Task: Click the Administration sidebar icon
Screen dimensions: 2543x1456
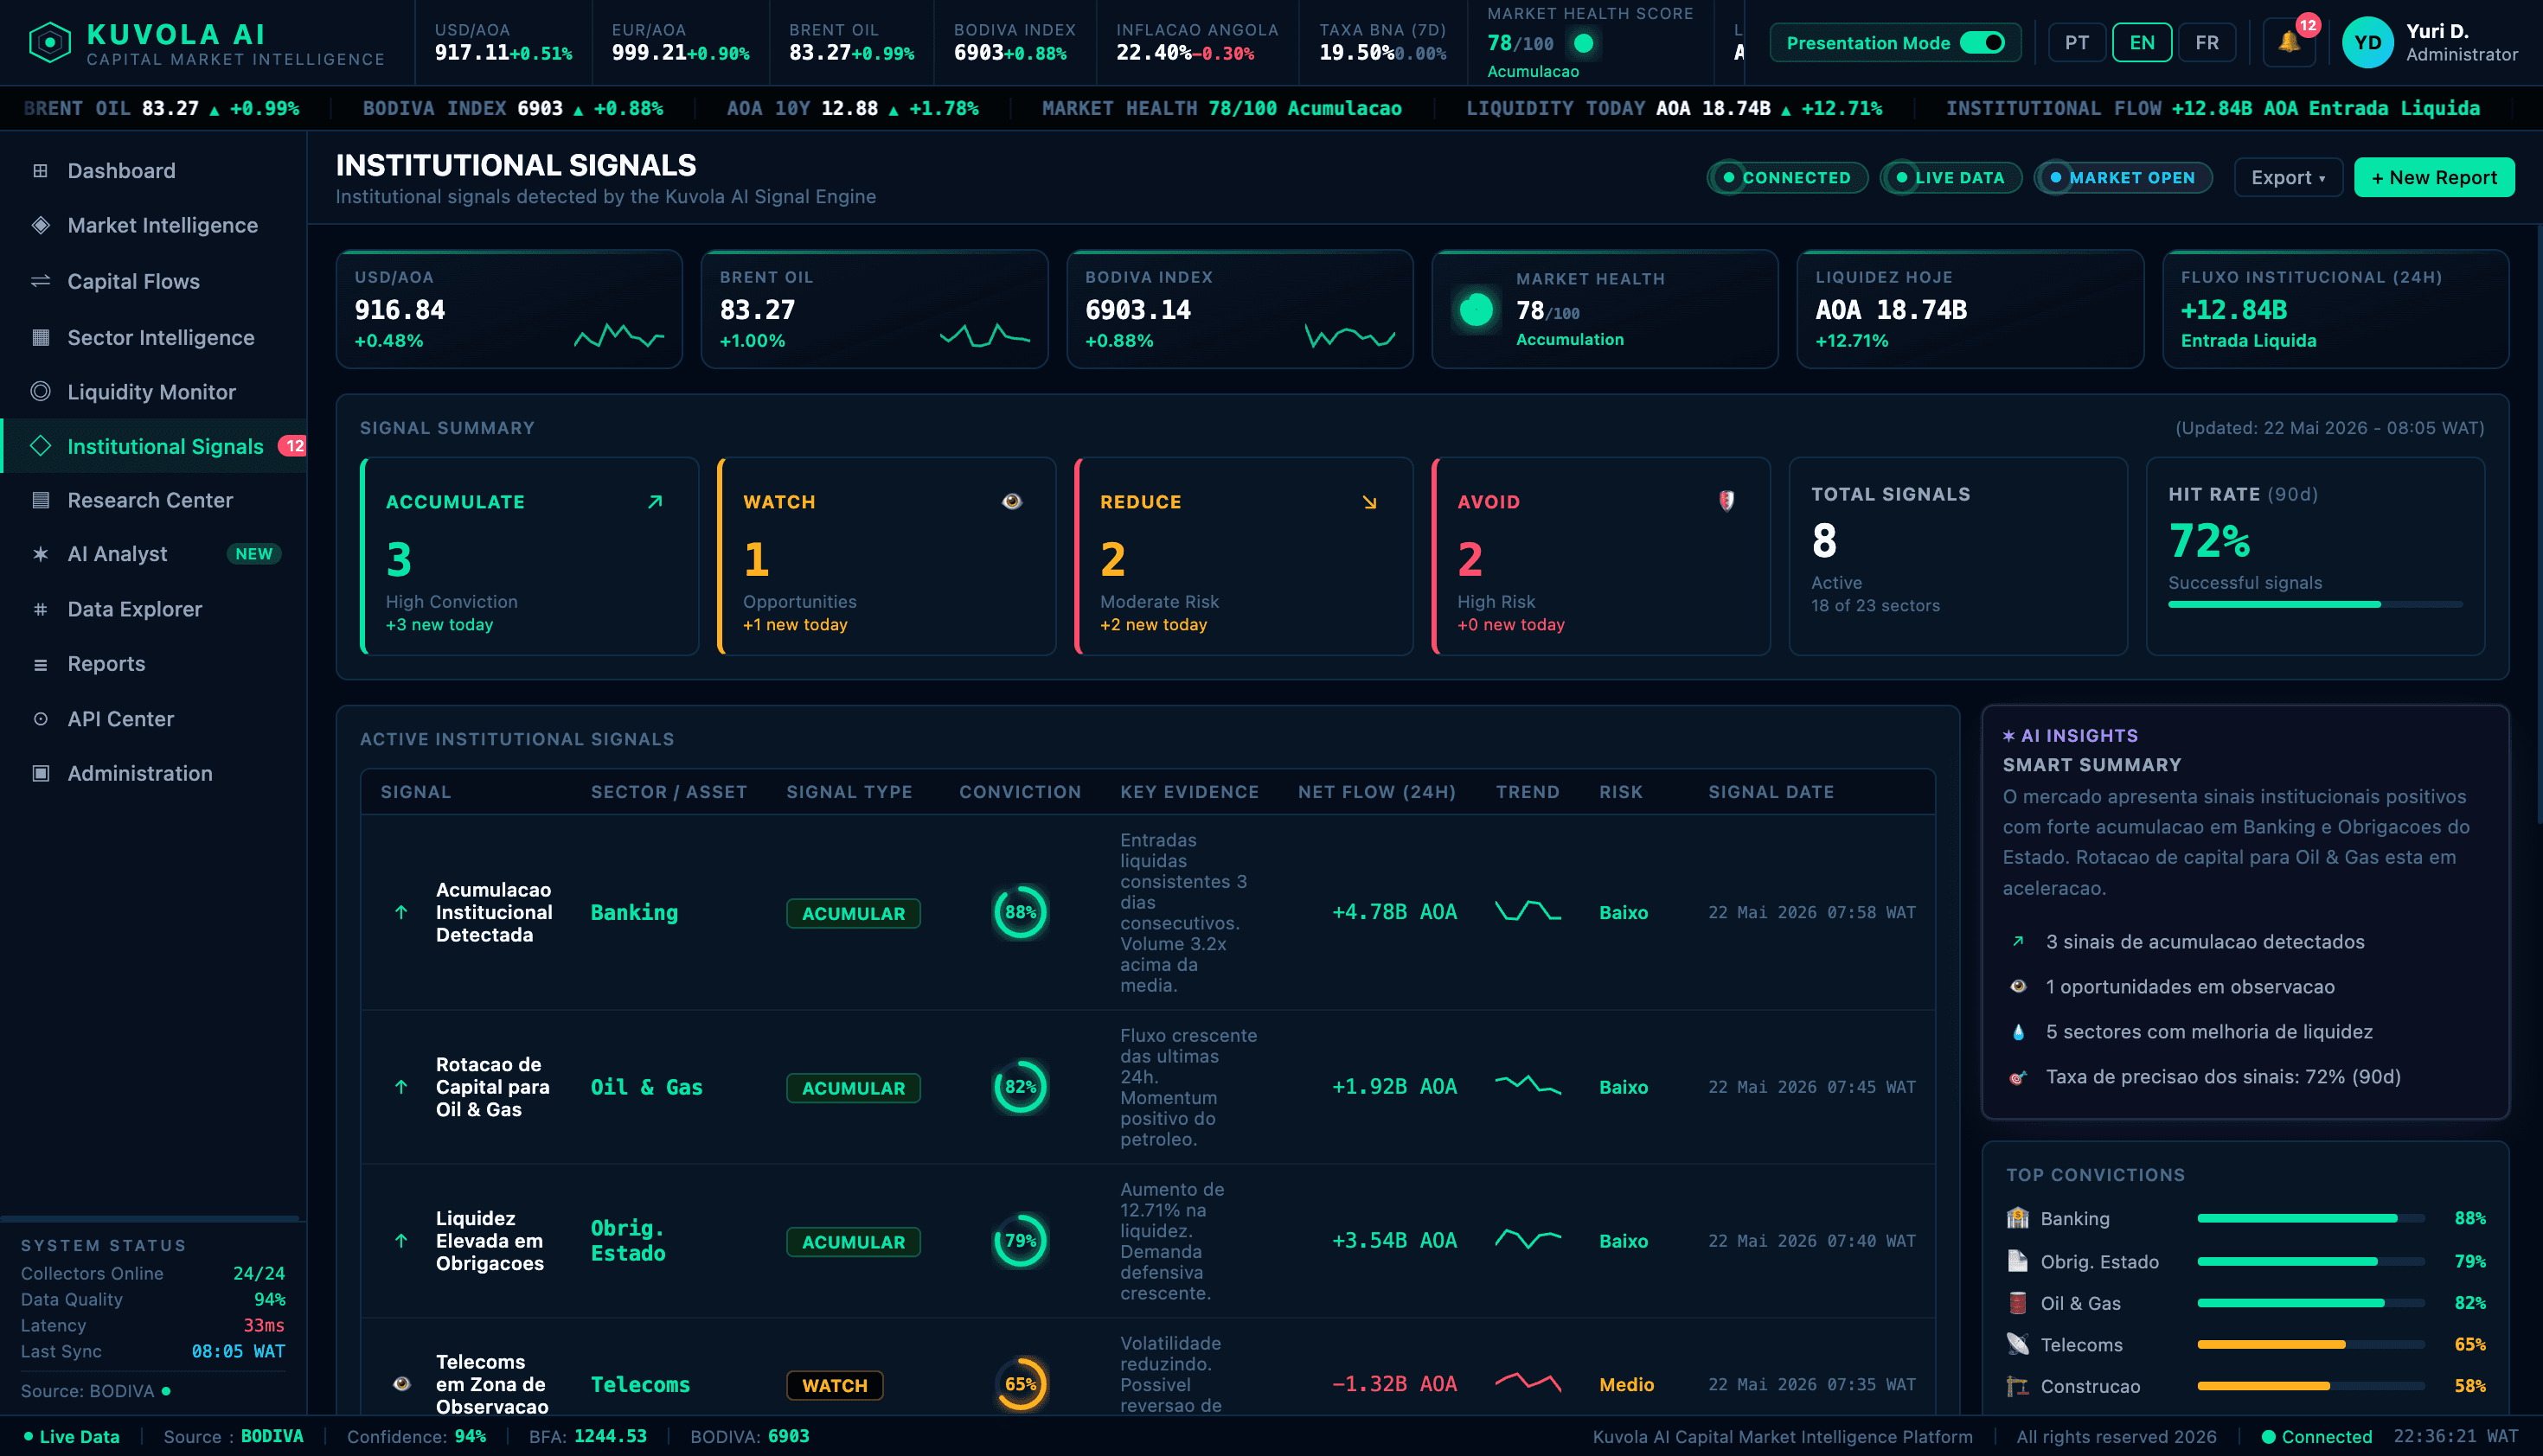Action: pos(40,773)
